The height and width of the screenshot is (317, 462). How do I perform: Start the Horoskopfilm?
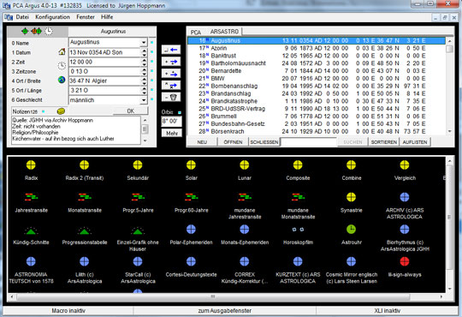click(x=298, y=230)
